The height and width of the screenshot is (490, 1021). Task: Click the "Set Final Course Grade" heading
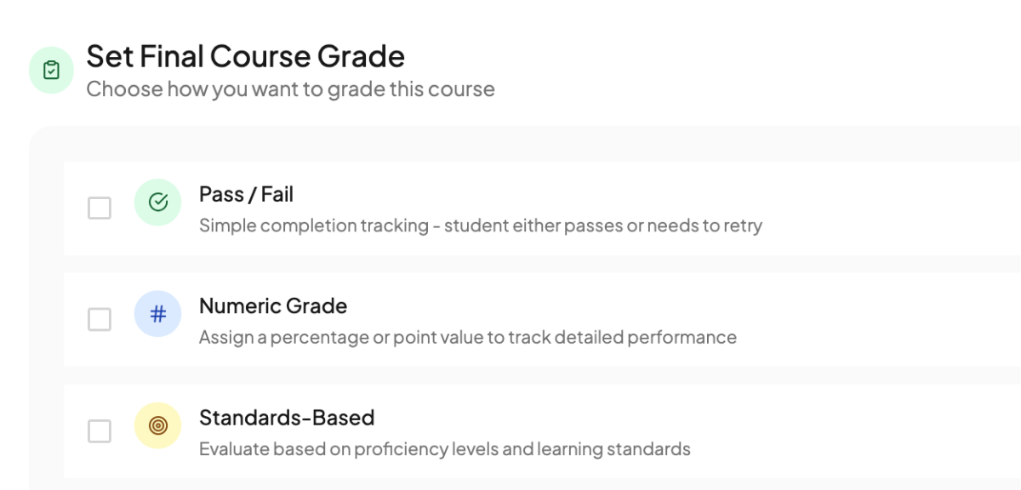coord(245,56)
